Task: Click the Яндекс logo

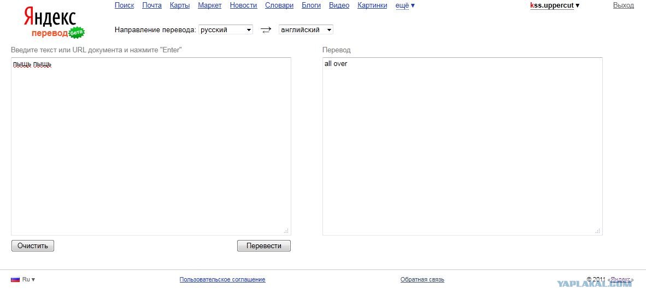Action: tap(50, 18)
